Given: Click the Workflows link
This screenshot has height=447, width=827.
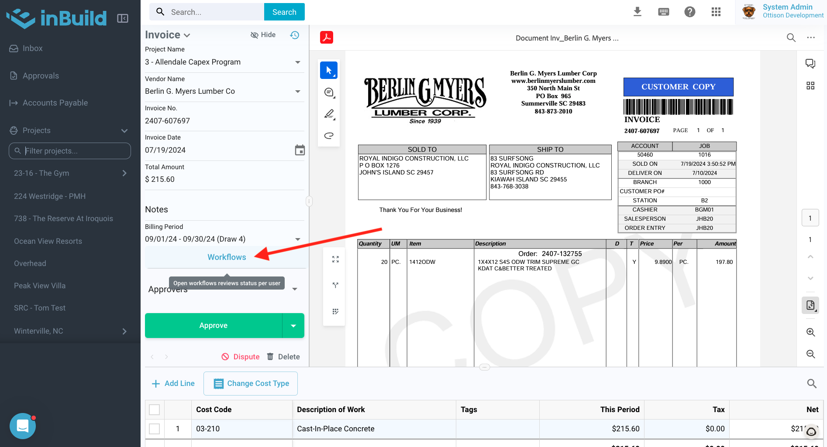Looking at the screenshot, I should [x=227, y=257].
